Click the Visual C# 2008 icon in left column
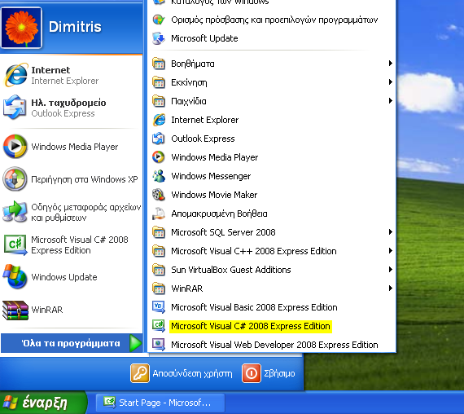Image resolution: width=464 pixels, height=414 pixels. pos(15,244)
